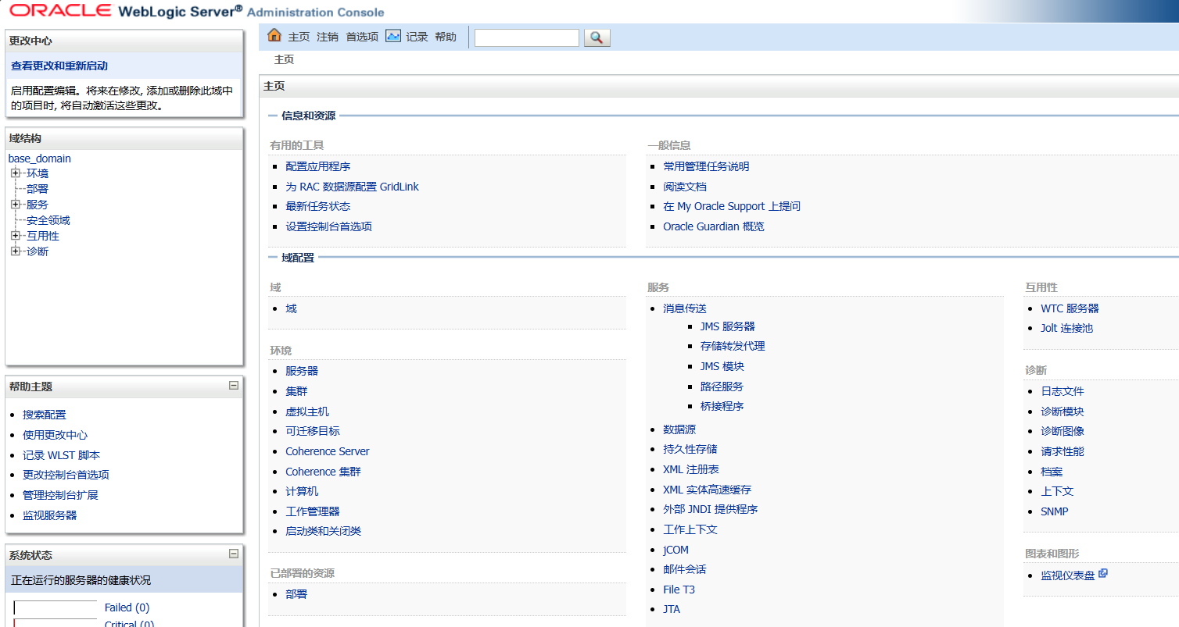Click the Failed (0) health status link
This screenshot has width=1179, height=627.
[127, 607]
